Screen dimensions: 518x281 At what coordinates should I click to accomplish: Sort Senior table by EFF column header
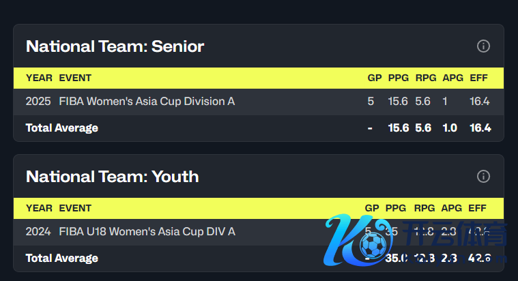coord(479,78)
